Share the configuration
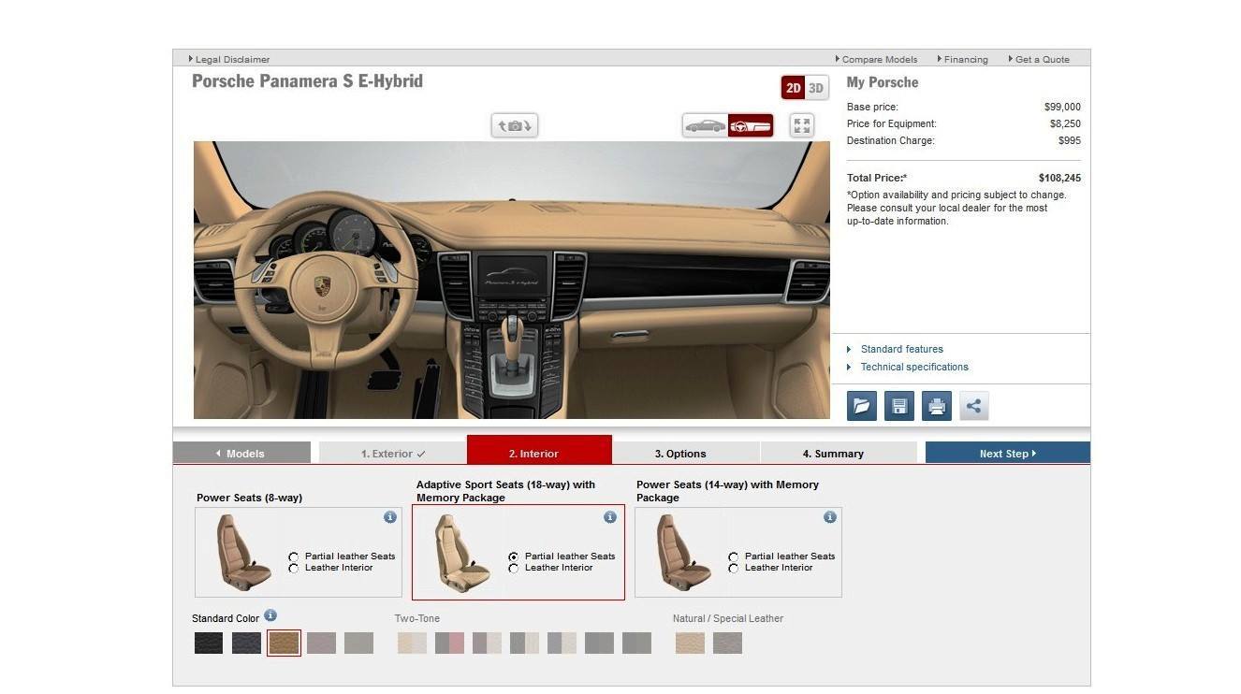 tap(974, 406)
